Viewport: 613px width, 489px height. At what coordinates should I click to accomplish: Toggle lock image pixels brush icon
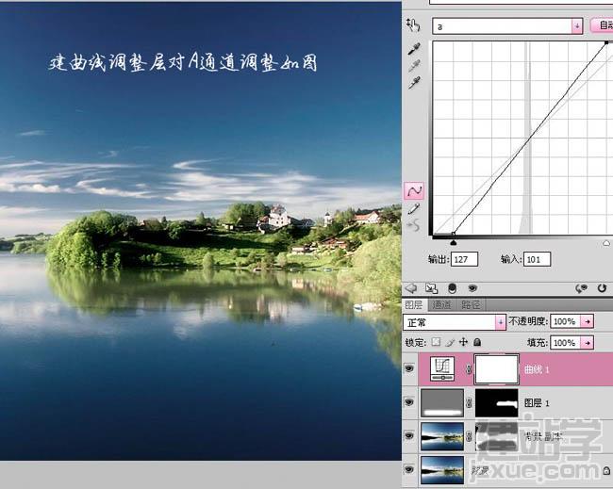450,343
